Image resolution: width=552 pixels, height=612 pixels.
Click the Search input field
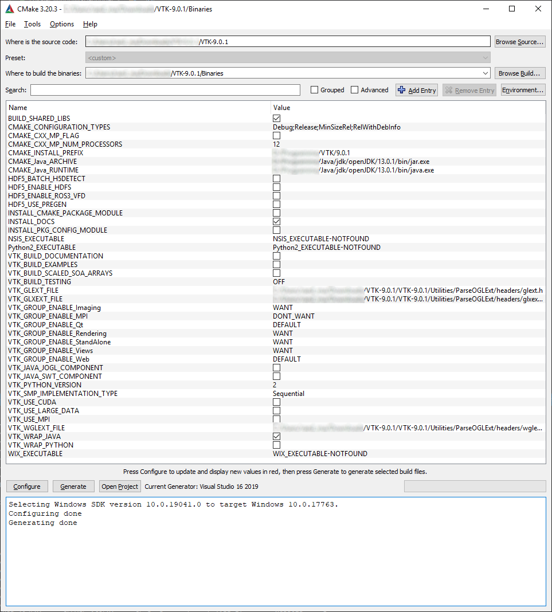point(165,90)
